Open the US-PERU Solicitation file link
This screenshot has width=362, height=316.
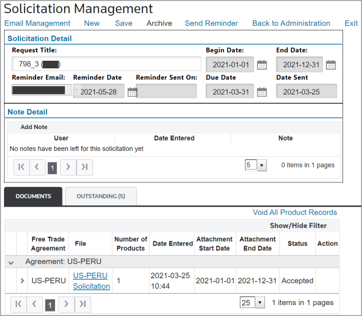click(91, 281)
